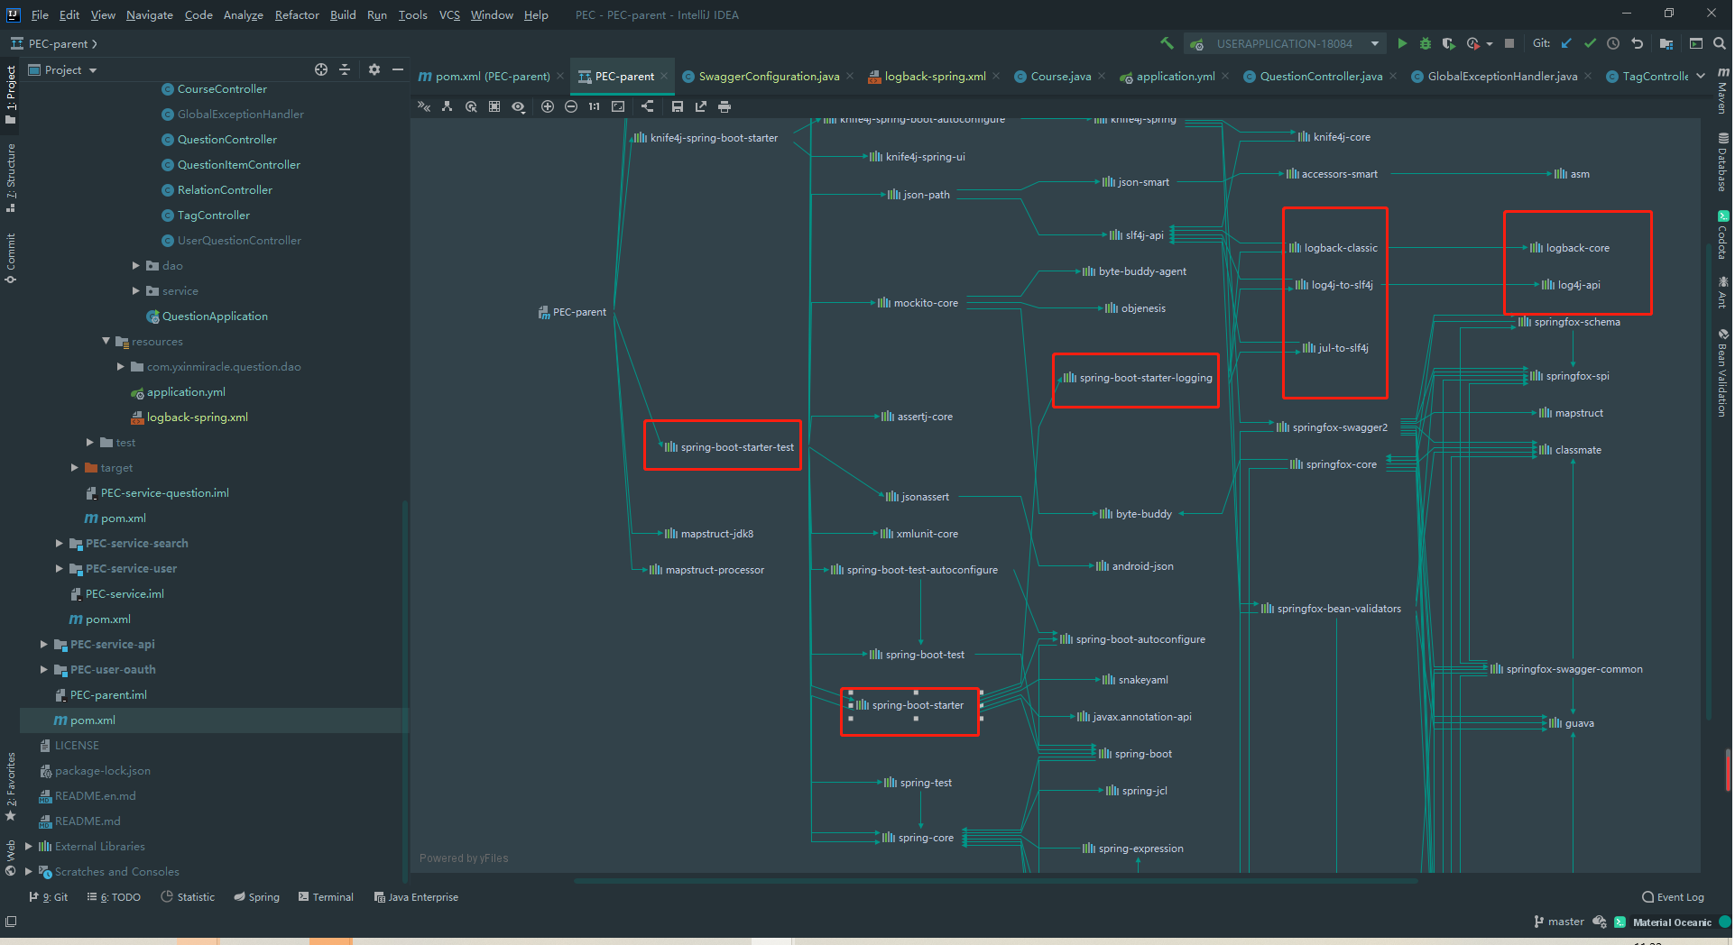Save the diagram with the floppy icon
Viewport: 1735px width, 945px height.
click(678, 106)
